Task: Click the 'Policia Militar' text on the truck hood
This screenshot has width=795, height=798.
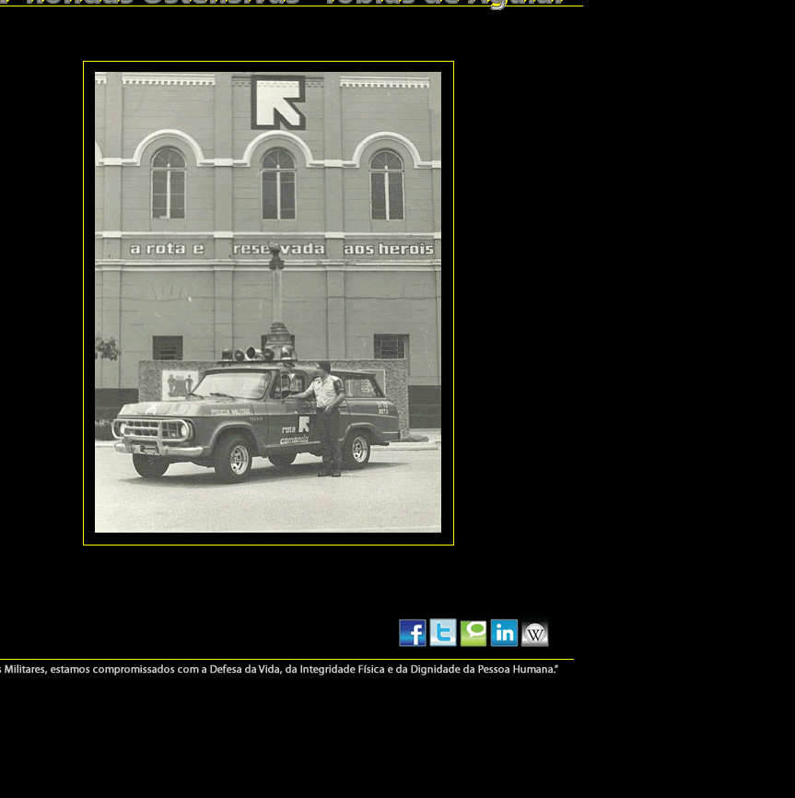Action: click(230, 412)
